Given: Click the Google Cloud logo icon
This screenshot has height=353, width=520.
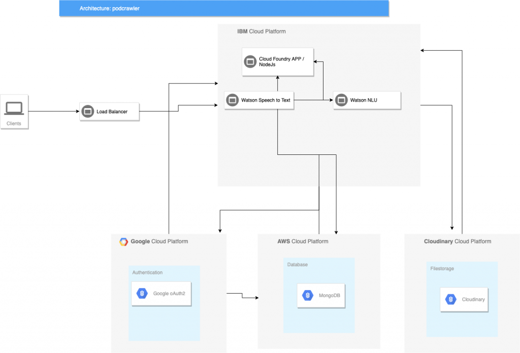Looking at the screenshot, I should pos(123,242).
